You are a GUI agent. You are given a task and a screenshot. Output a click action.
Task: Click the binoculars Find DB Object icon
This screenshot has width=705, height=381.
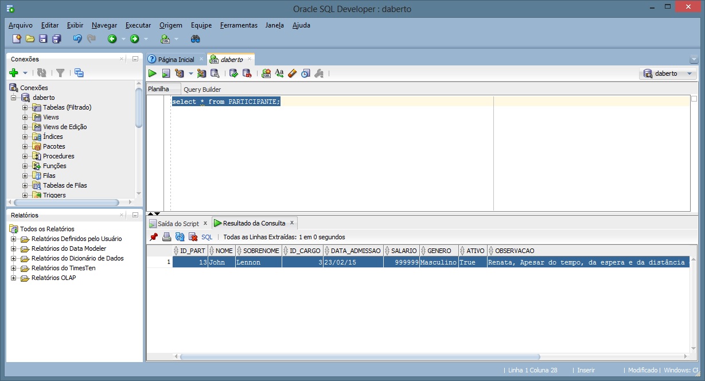tap(196, 39)
